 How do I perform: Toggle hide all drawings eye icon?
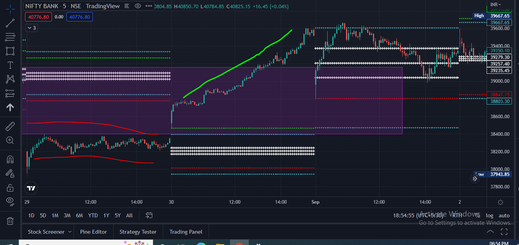pyautogui.click(x=10, y=201)
